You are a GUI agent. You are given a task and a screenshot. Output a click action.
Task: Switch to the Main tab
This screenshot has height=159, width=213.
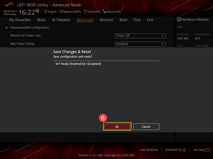pos(41,20)
